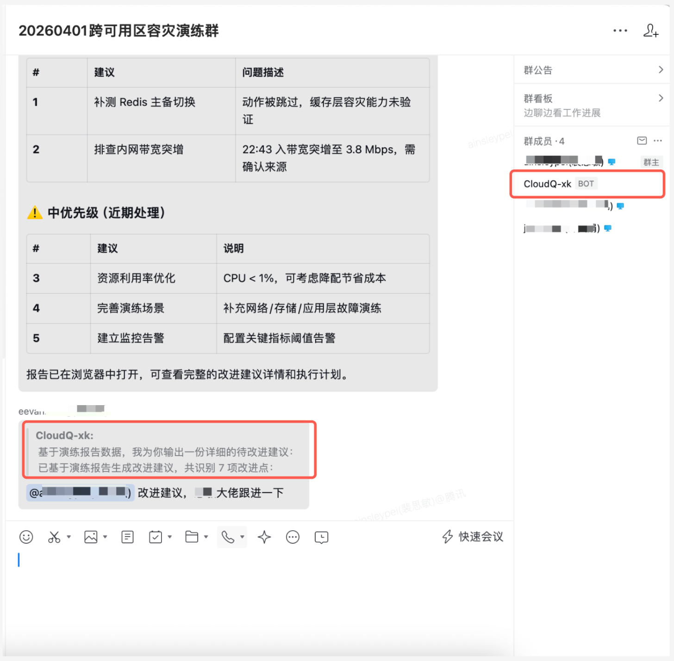Start a call with the phone icon
Viewport: 674px width, 661px height.
tap(228, 537)
